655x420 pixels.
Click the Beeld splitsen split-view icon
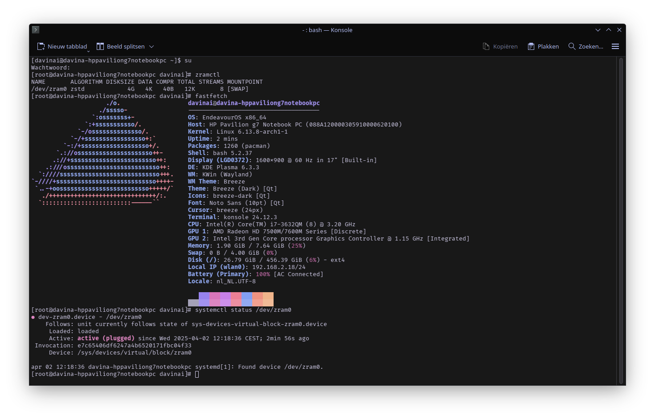(100, 46)
